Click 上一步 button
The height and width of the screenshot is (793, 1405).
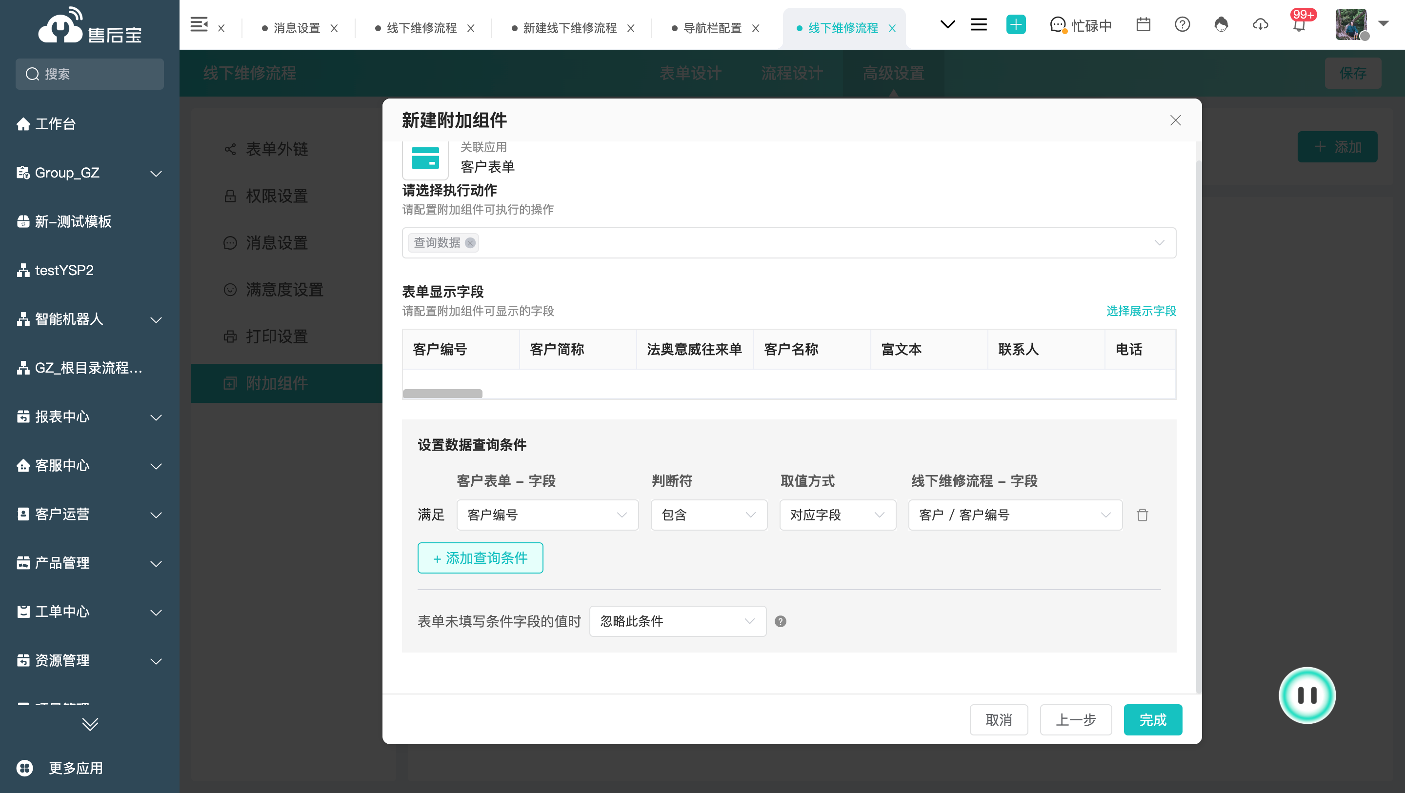pyautogui.click(x=1076, y=720)
